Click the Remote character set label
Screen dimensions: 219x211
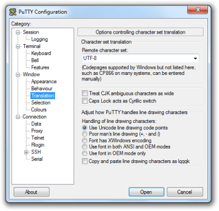(x=105, y=50)
